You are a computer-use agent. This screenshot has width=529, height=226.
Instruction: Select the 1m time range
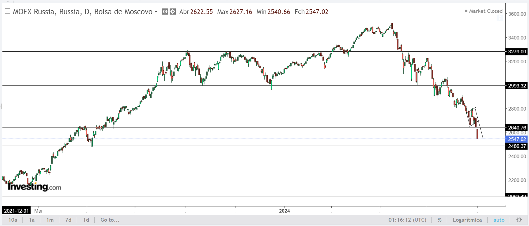(50, 220)
